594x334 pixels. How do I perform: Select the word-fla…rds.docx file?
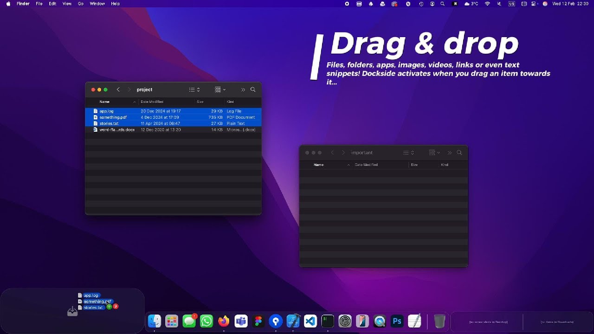coord(173,130)
